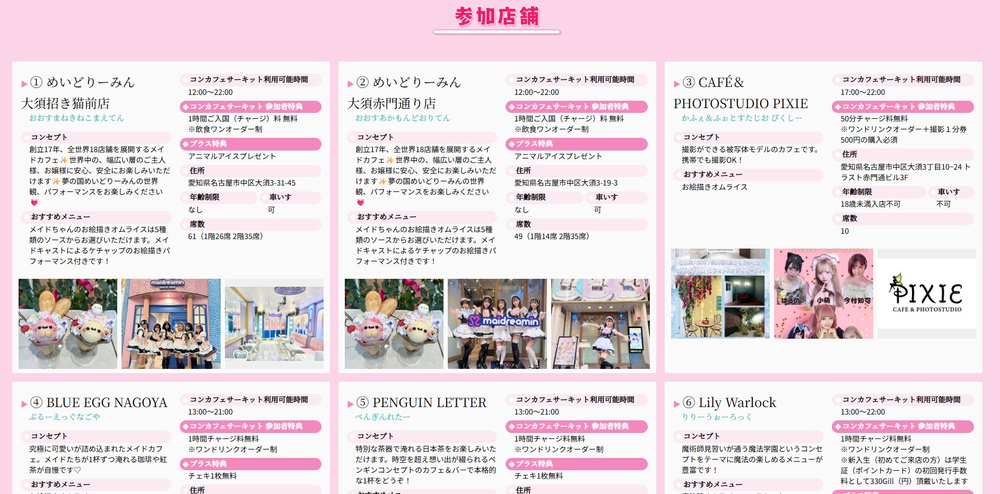Screen dimensions: 1000x494
Task: Click the reading りりーうぉーろっく
Action: point(717,417)
